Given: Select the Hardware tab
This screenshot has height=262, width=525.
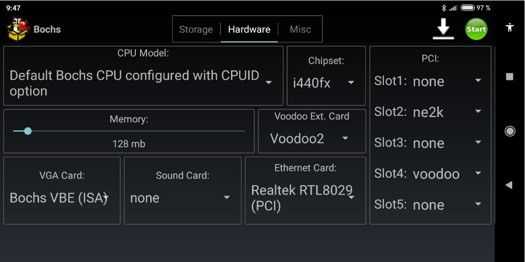Looking at the screenshot, I should 249,30.
